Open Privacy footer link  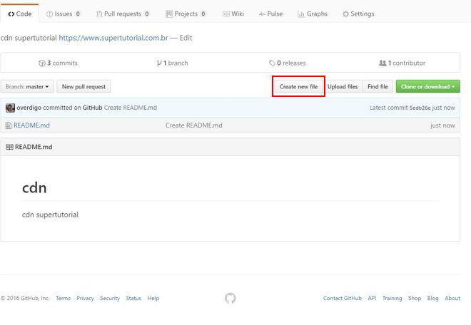pos(85,298)
